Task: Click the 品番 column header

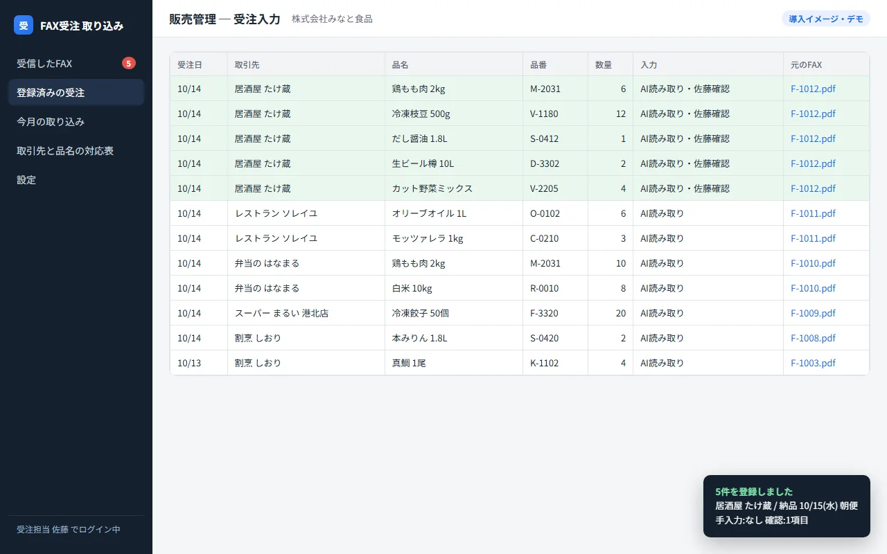Action: (x=556, y=64)
